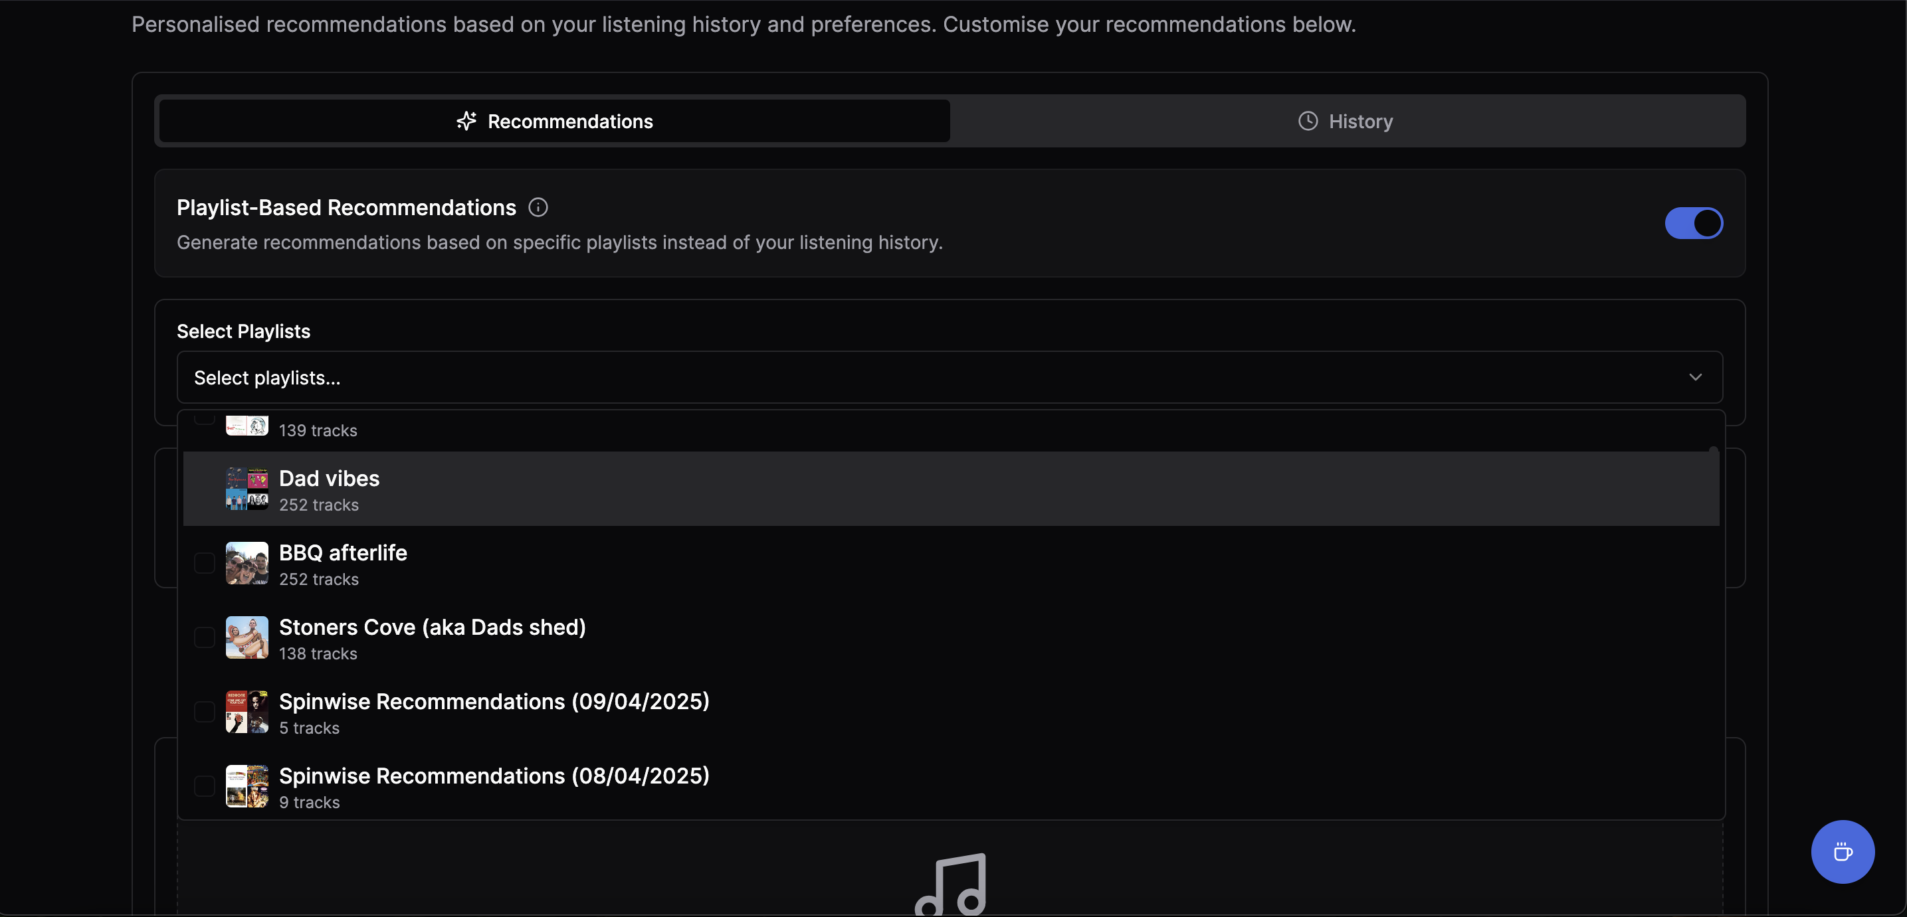The height and width of the screenshot is (917, 1907).
Task: Click the clock icon on History tab
Action: coord(1308,122)
